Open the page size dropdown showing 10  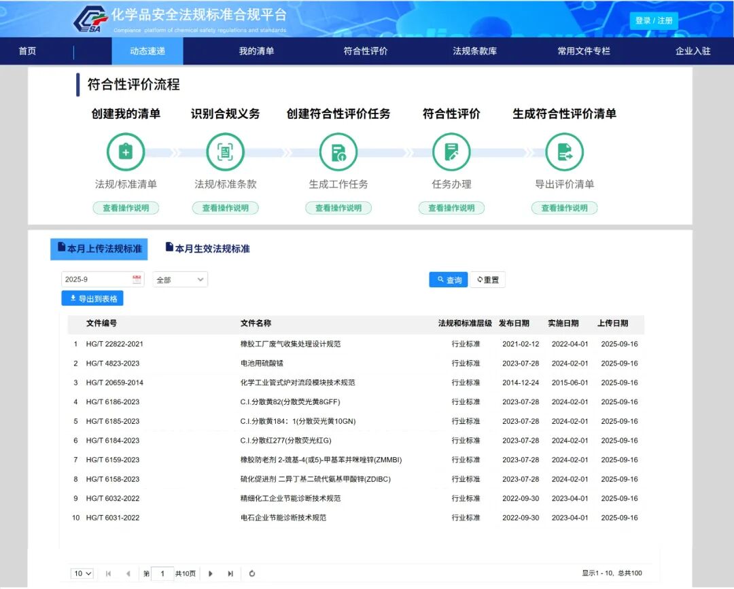click(x=82, y=573)
